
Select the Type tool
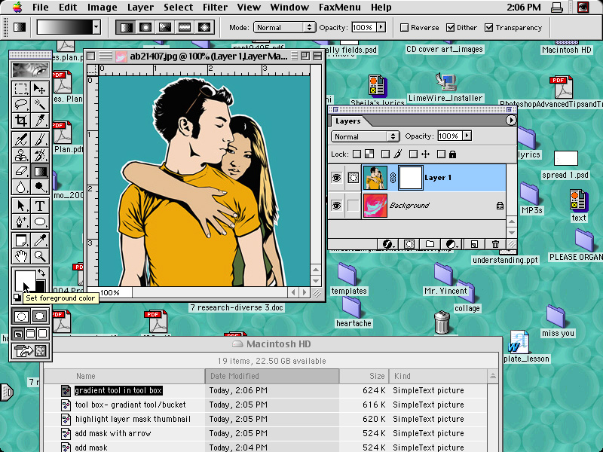point(40,206)
